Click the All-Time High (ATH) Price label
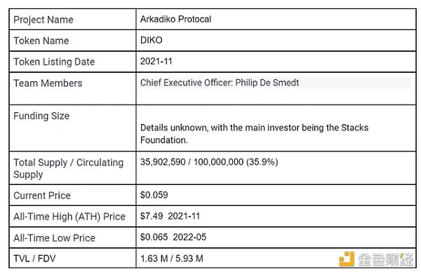The image size is (421, 274). [x=69, y=217]
